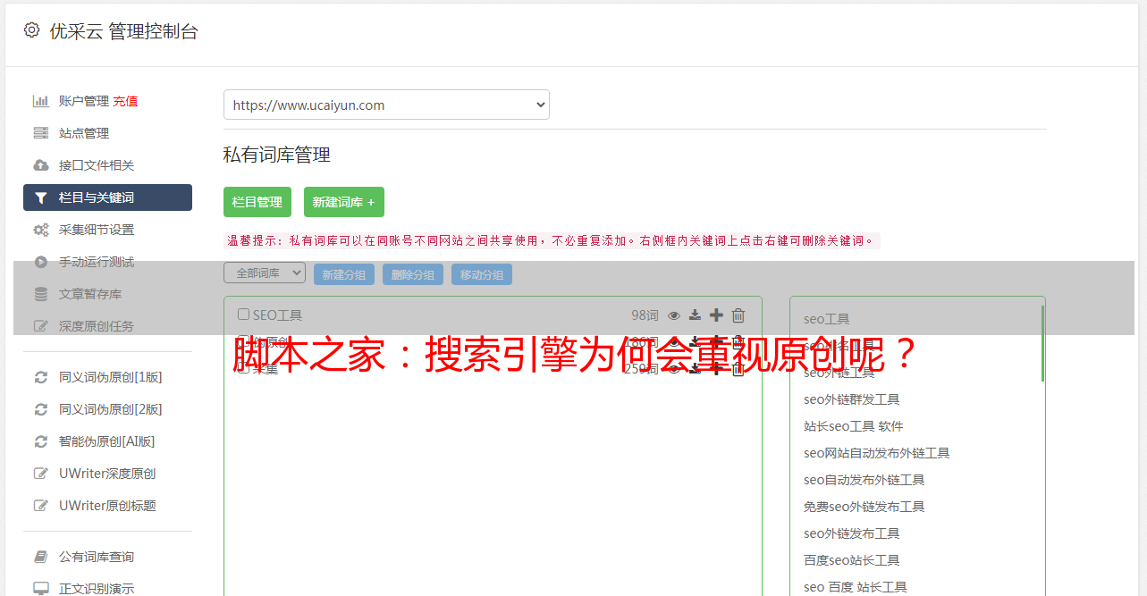Viewport: 1147px width, 596px height.
Task: Add words to SEO工具 via its plus icon
Action: coord(716,315)
